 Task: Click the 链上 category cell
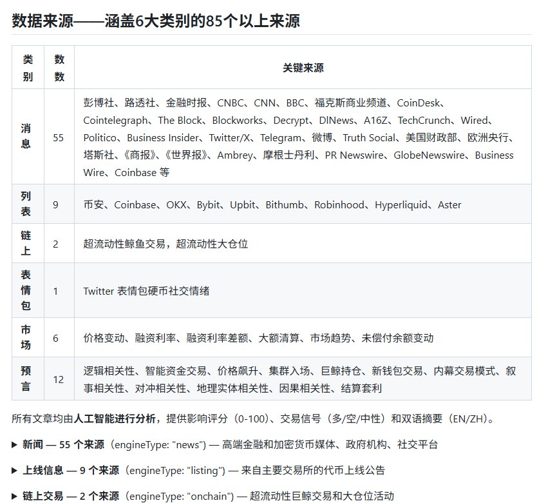pyautogui.click(x=28, y=243)
